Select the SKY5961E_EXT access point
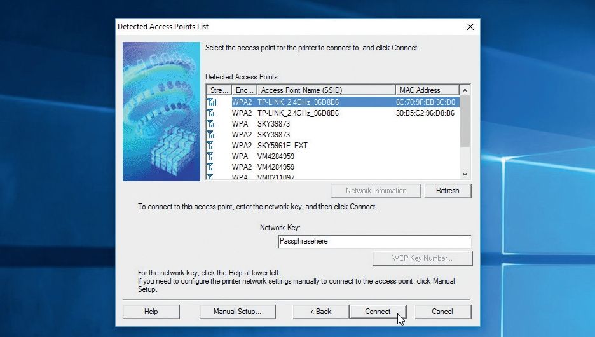595x337 pixels. (x=333, y=146)
